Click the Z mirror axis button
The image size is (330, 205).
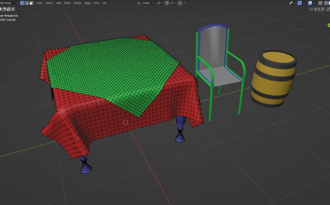[x=322, y=9]
